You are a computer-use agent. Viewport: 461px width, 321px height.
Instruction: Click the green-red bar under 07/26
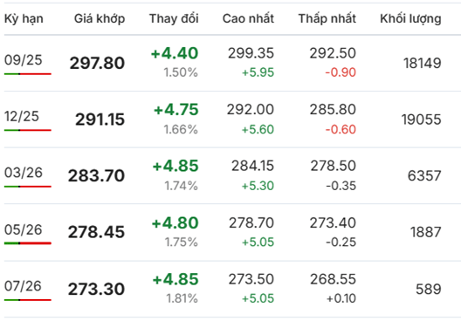pyautogui.click(x=28, y=300)
